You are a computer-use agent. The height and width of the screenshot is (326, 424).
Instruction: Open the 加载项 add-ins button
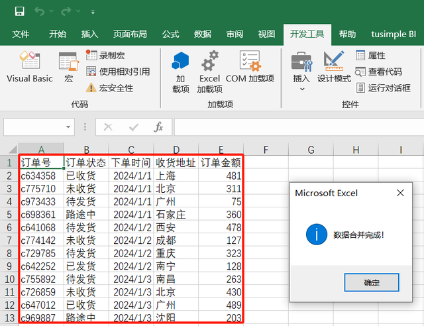(181, 72)
